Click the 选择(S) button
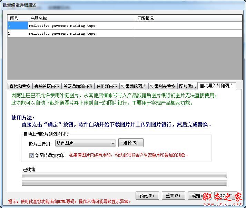The height and width of the screenshot is (208, 246). pyautogui.click(x=131, y=143)
